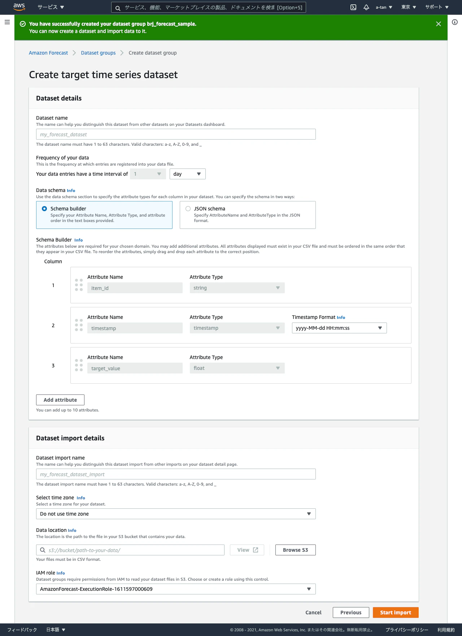Open the サービス services dropdown
Screen dimensions: 462x636
point(51,7)
